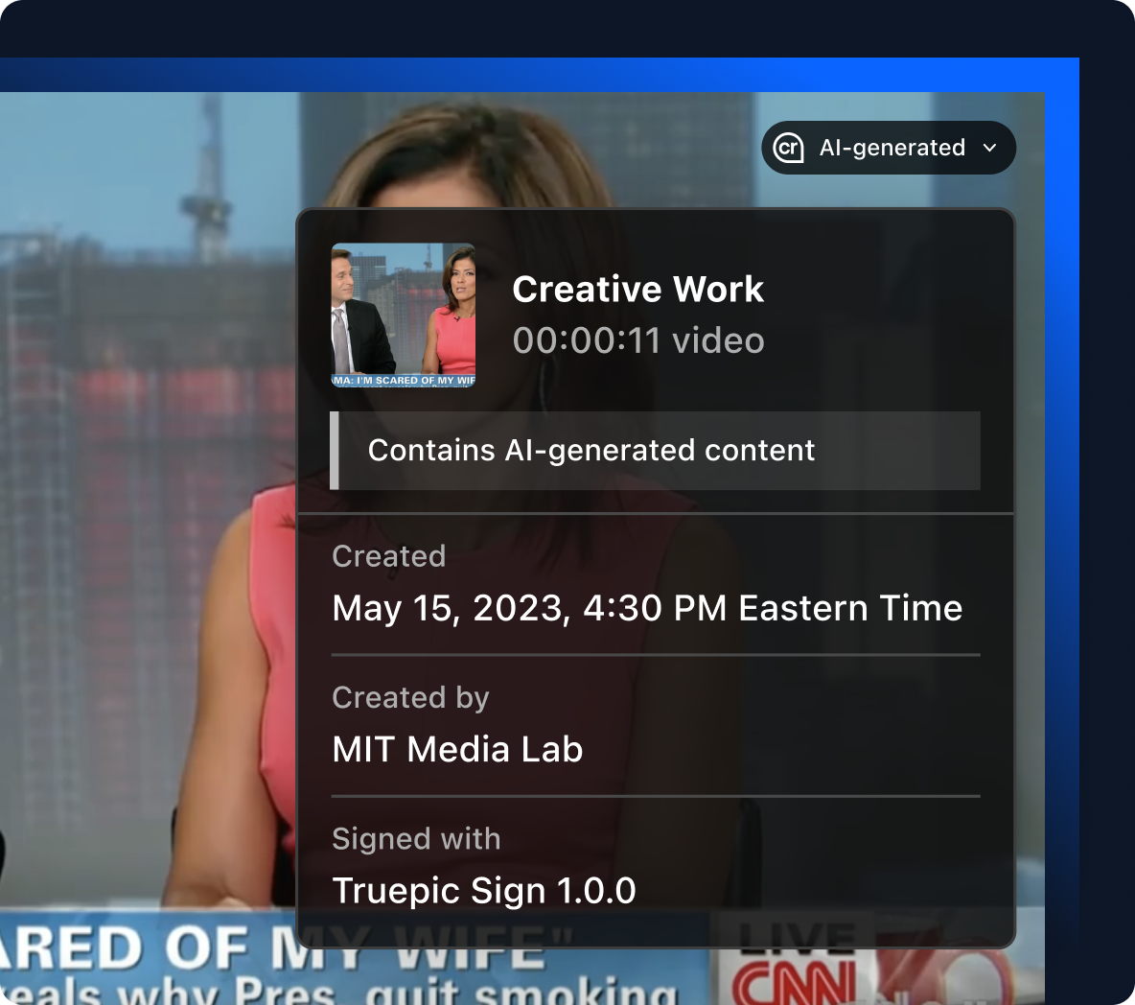Viewport: 1135px width, 1005px height.
Task: Click the Created by label
Action: pos(410,697)
